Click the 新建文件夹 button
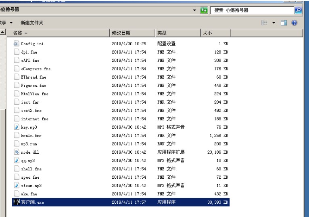Image resolution: width=309 pixels, height=217 pixels. 32,23
